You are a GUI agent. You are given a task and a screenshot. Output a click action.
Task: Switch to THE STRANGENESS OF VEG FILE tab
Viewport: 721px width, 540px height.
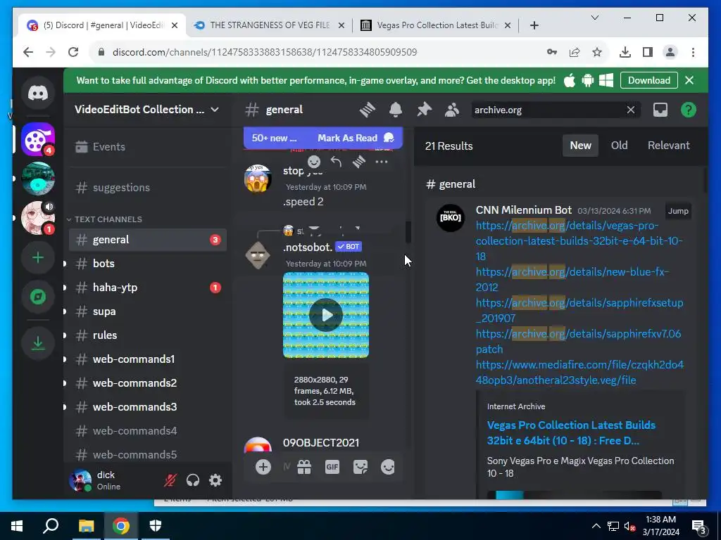pos(269,25)
